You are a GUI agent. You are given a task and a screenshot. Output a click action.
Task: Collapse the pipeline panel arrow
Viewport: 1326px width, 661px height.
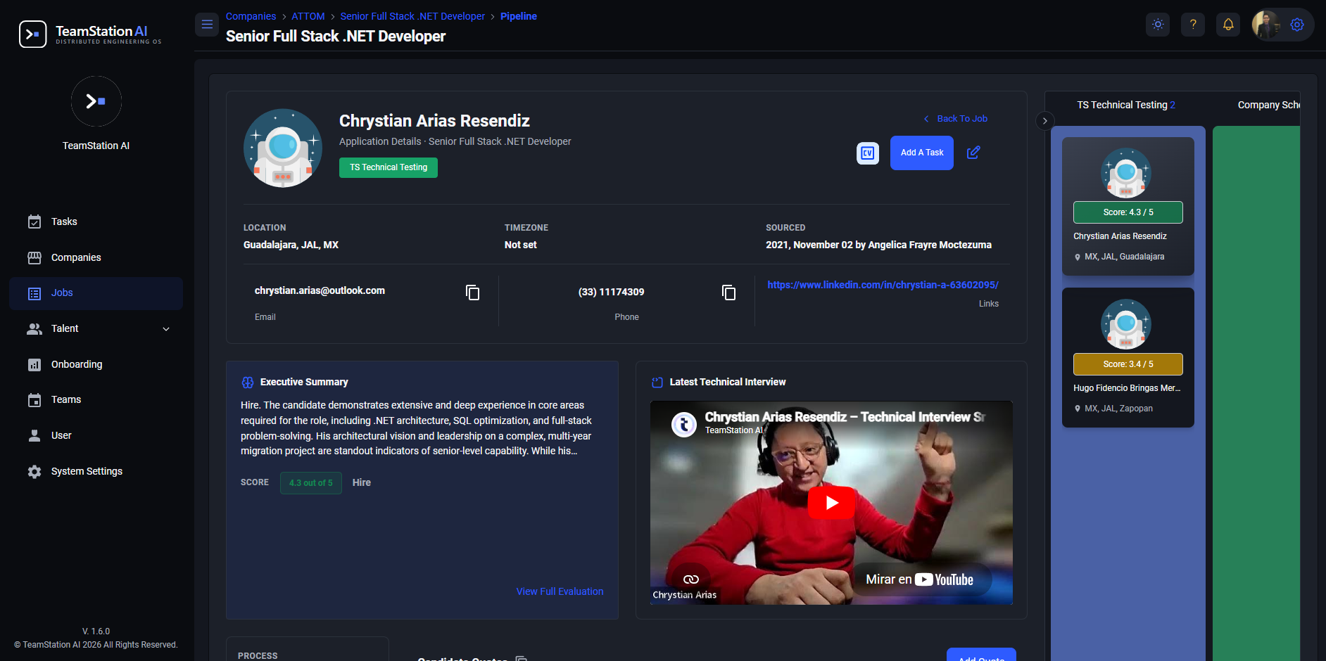point(1045,121)
